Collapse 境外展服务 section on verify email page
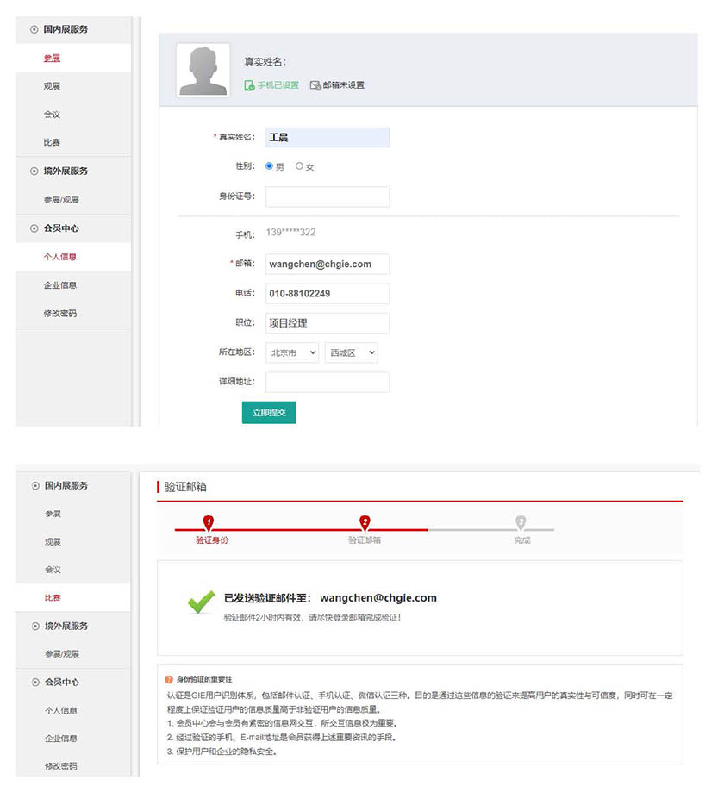This screenshot has width=724, height=811. coord(34,626)
